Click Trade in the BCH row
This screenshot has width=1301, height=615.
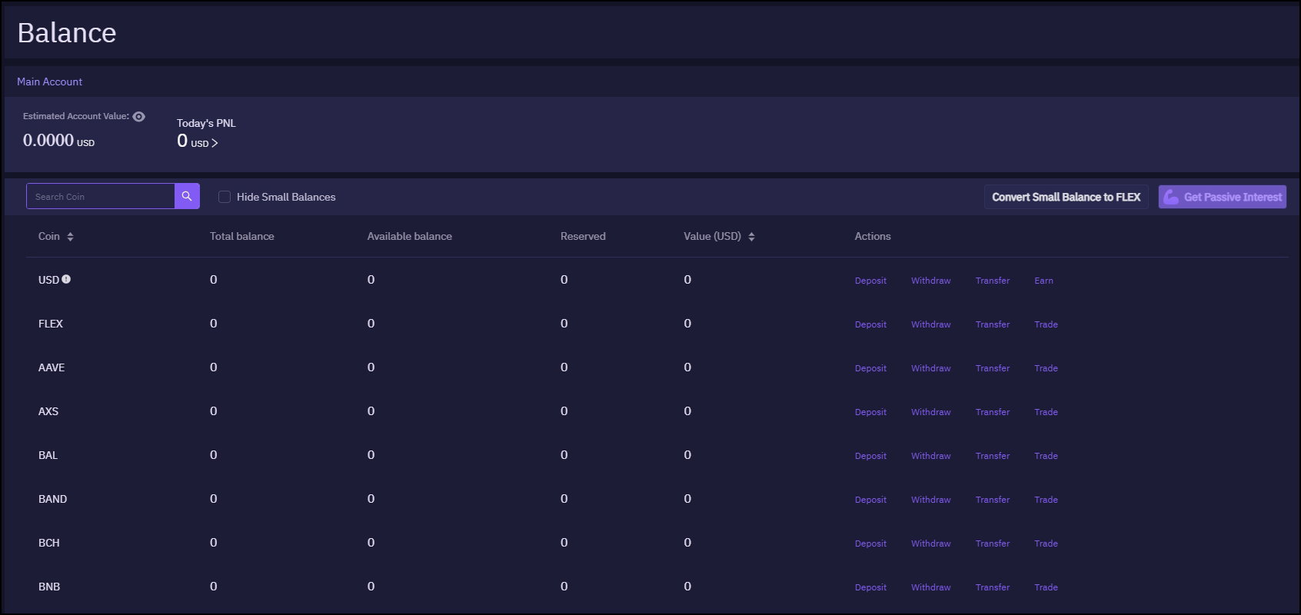click(x=1046, y=544)
